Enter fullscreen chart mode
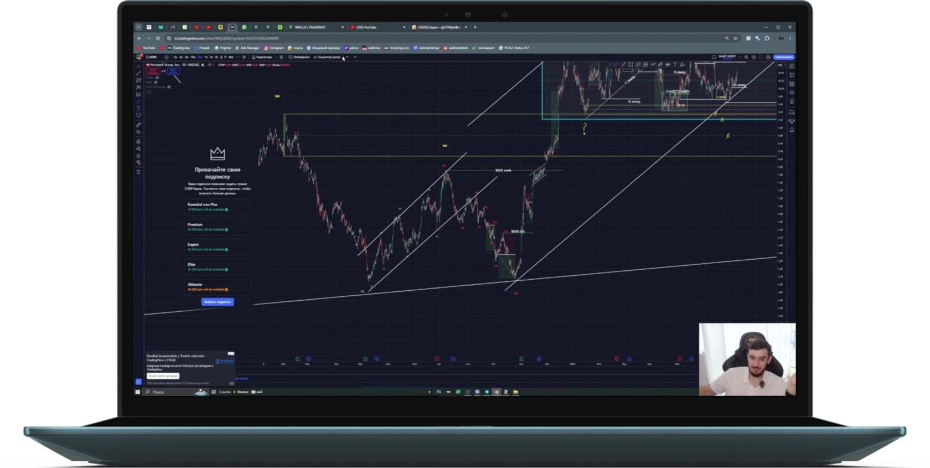930x468 pixels. click(761, 57)
